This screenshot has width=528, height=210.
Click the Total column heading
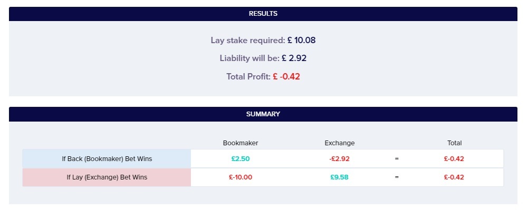pos(454,143)
